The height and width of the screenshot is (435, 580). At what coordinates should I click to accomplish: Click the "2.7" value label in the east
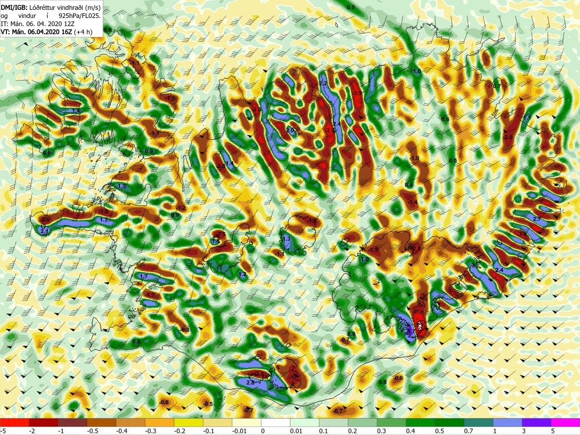point(536,219)
